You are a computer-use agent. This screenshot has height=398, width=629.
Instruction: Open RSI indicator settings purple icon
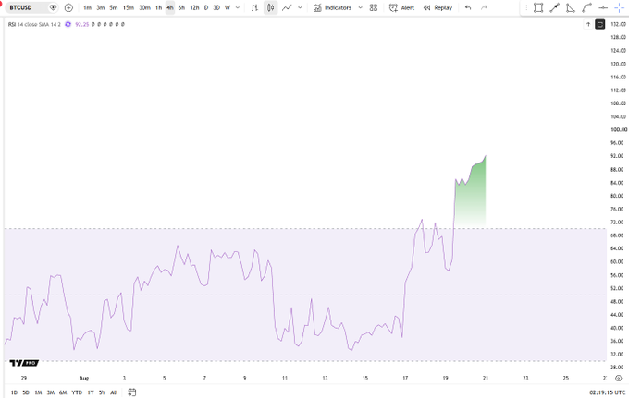point(68,24)
